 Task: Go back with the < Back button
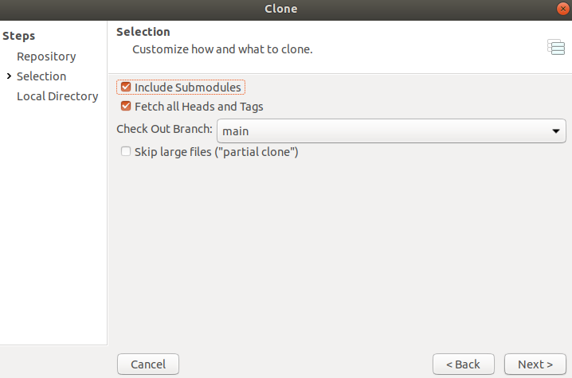pyautogui.click(x=464, y=364)
